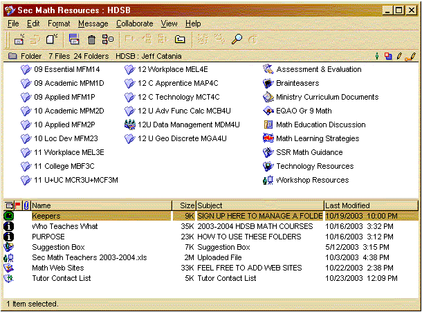Open the Collaborate menu
Image resolution: width=422 pixels, height=312 pixels.
coord(134,24)
